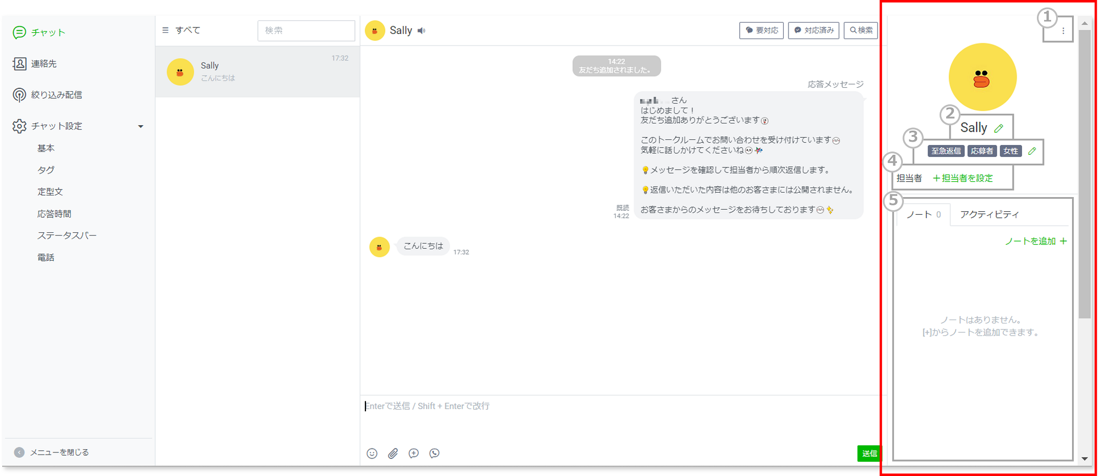Screen dimensions: 1099x476
Task: Collapse the チャット設定 dropdown arrow
Action: [x=141, y=126]
